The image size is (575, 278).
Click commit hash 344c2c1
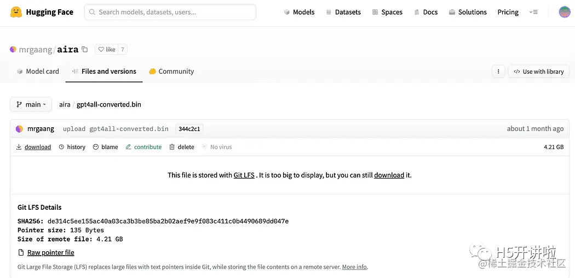pos(189,129)
